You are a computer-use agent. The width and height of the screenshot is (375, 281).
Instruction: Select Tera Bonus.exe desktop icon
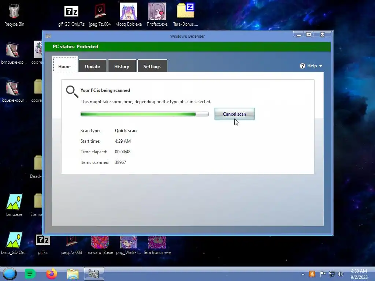(157, 245)
